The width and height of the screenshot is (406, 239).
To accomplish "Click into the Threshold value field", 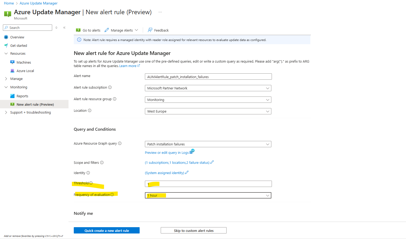I will coord(208,184).
